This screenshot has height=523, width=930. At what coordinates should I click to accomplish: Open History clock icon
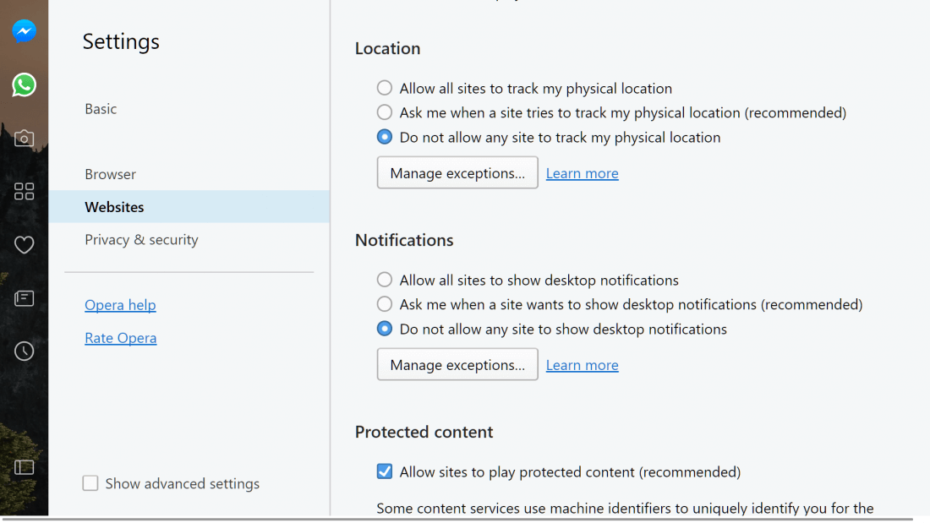[x=24, y=351]
